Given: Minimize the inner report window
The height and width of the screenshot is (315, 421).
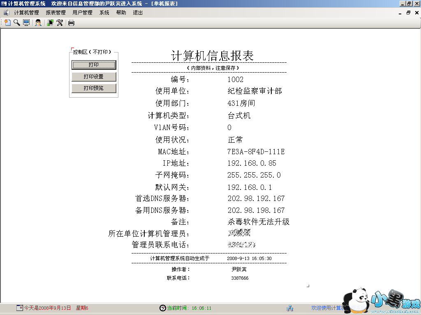Looking at the screenshot, I should (x=400, y=13).
